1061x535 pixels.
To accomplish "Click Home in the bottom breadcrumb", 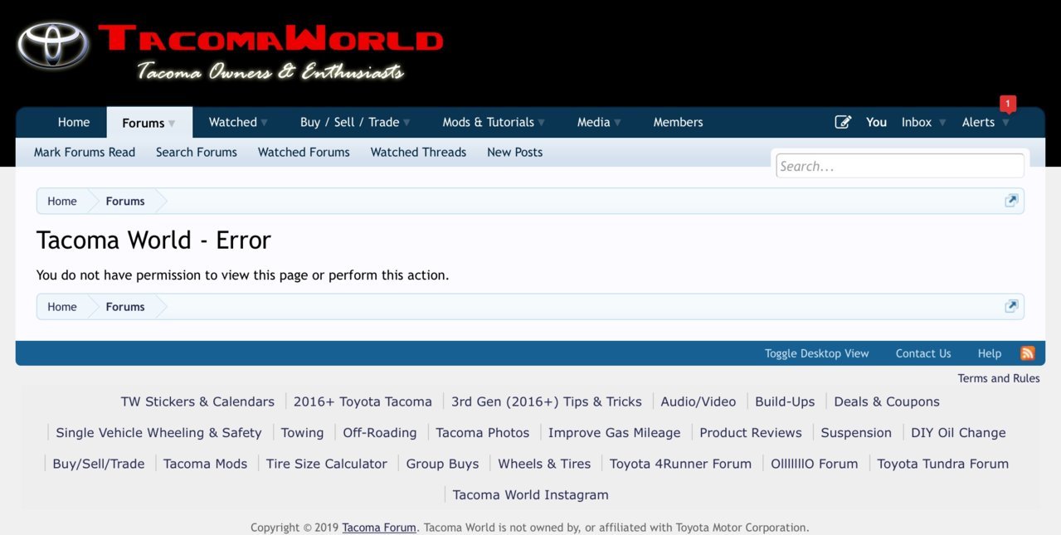I will pos(62,306).
